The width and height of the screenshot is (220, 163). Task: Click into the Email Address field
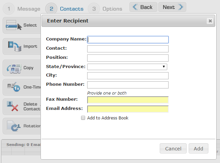(128, 109)
